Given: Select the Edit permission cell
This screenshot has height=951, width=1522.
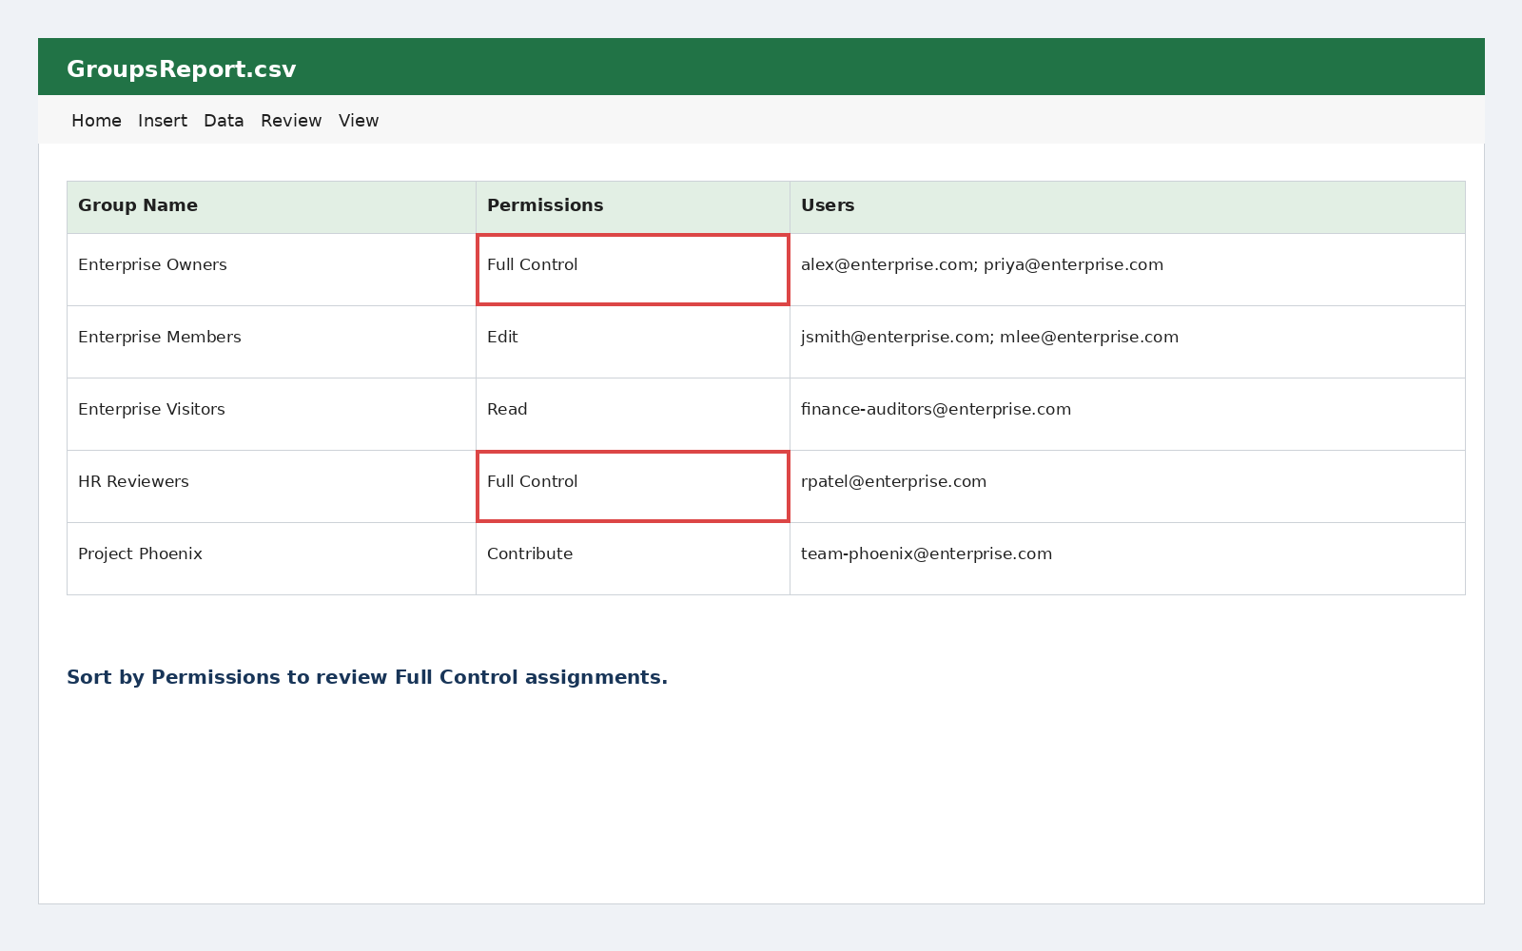Looking at the screenshot, I should pos(633,341).
